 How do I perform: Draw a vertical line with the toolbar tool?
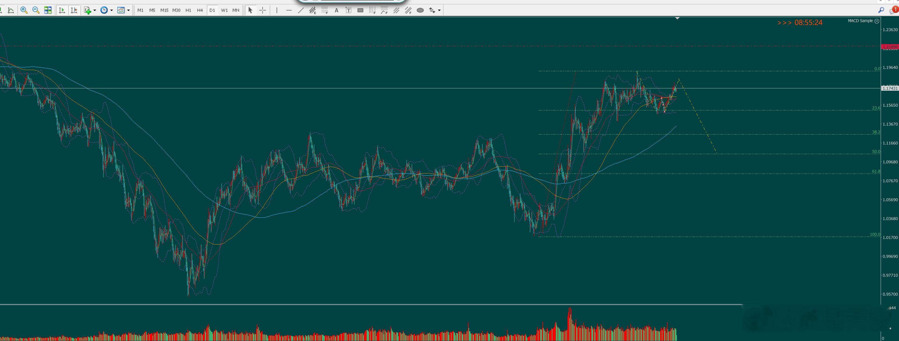click(277, 10)
